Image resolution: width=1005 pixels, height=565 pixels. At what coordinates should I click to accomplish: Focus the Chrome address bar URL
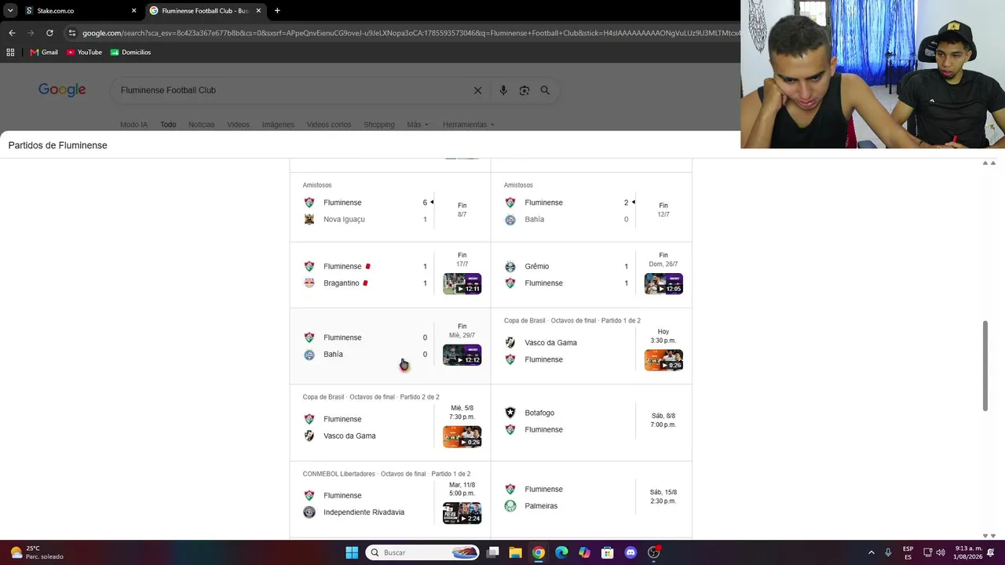411,33
